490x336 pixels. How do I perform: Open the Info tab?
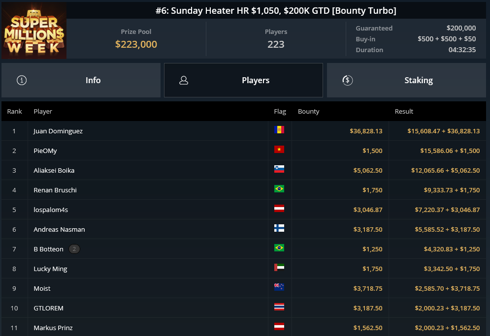[x=81, y=80]
